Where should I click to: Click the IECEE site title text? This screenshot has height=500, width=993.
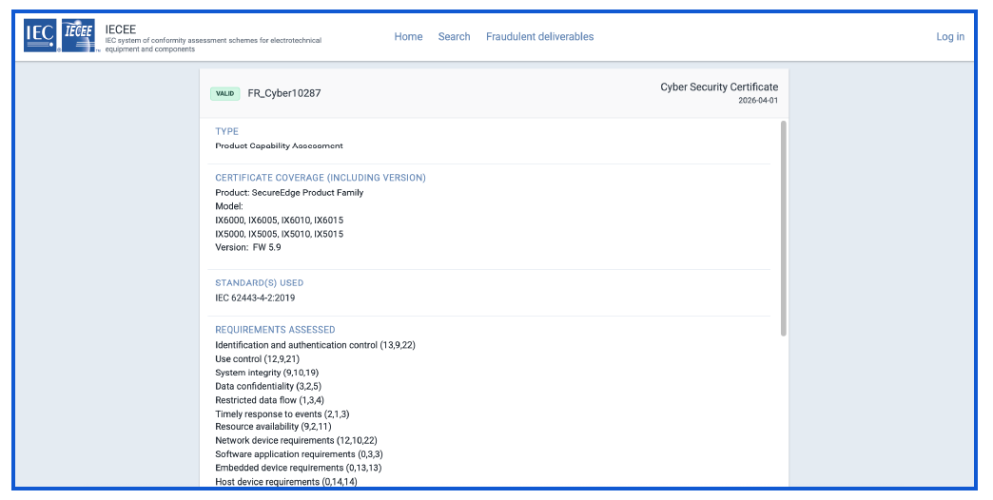click(121, 29)
